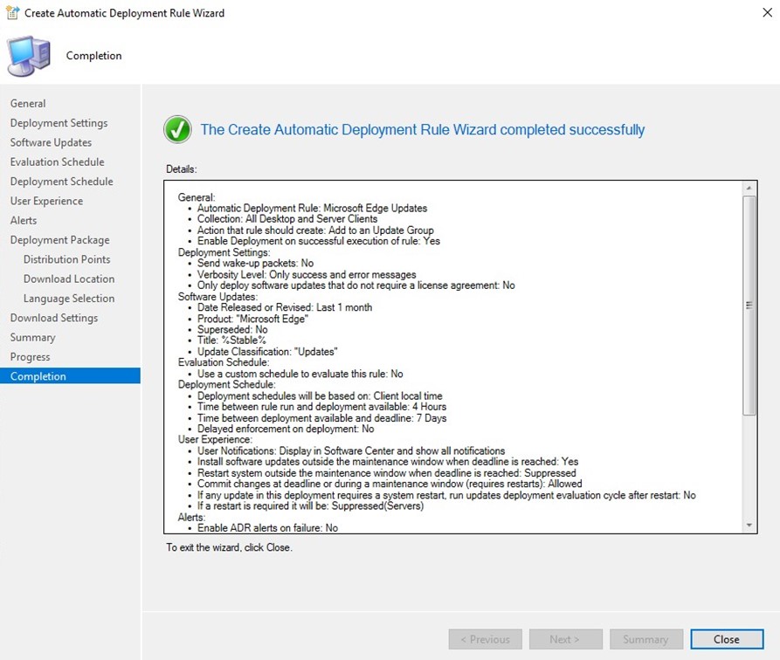
Task: Click the disabled Summary button
Action: (x=645, y=639)
